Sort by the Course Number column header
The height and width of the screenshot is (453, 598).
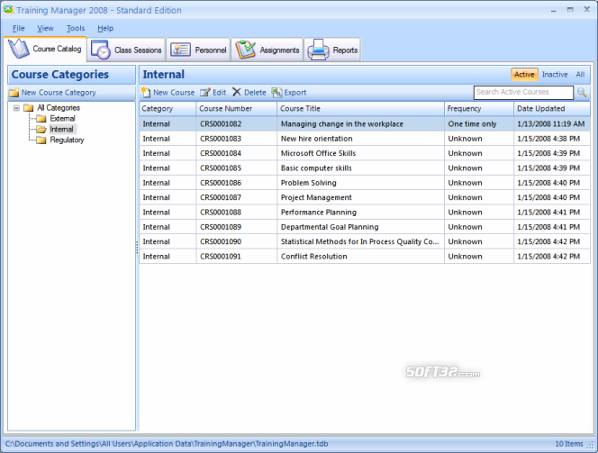237,109
